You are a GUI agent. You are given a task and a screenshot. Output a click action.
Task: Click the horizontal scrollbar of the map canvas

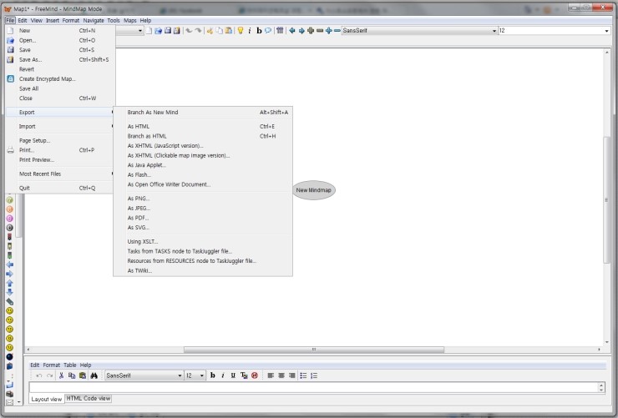coord(313,350)
